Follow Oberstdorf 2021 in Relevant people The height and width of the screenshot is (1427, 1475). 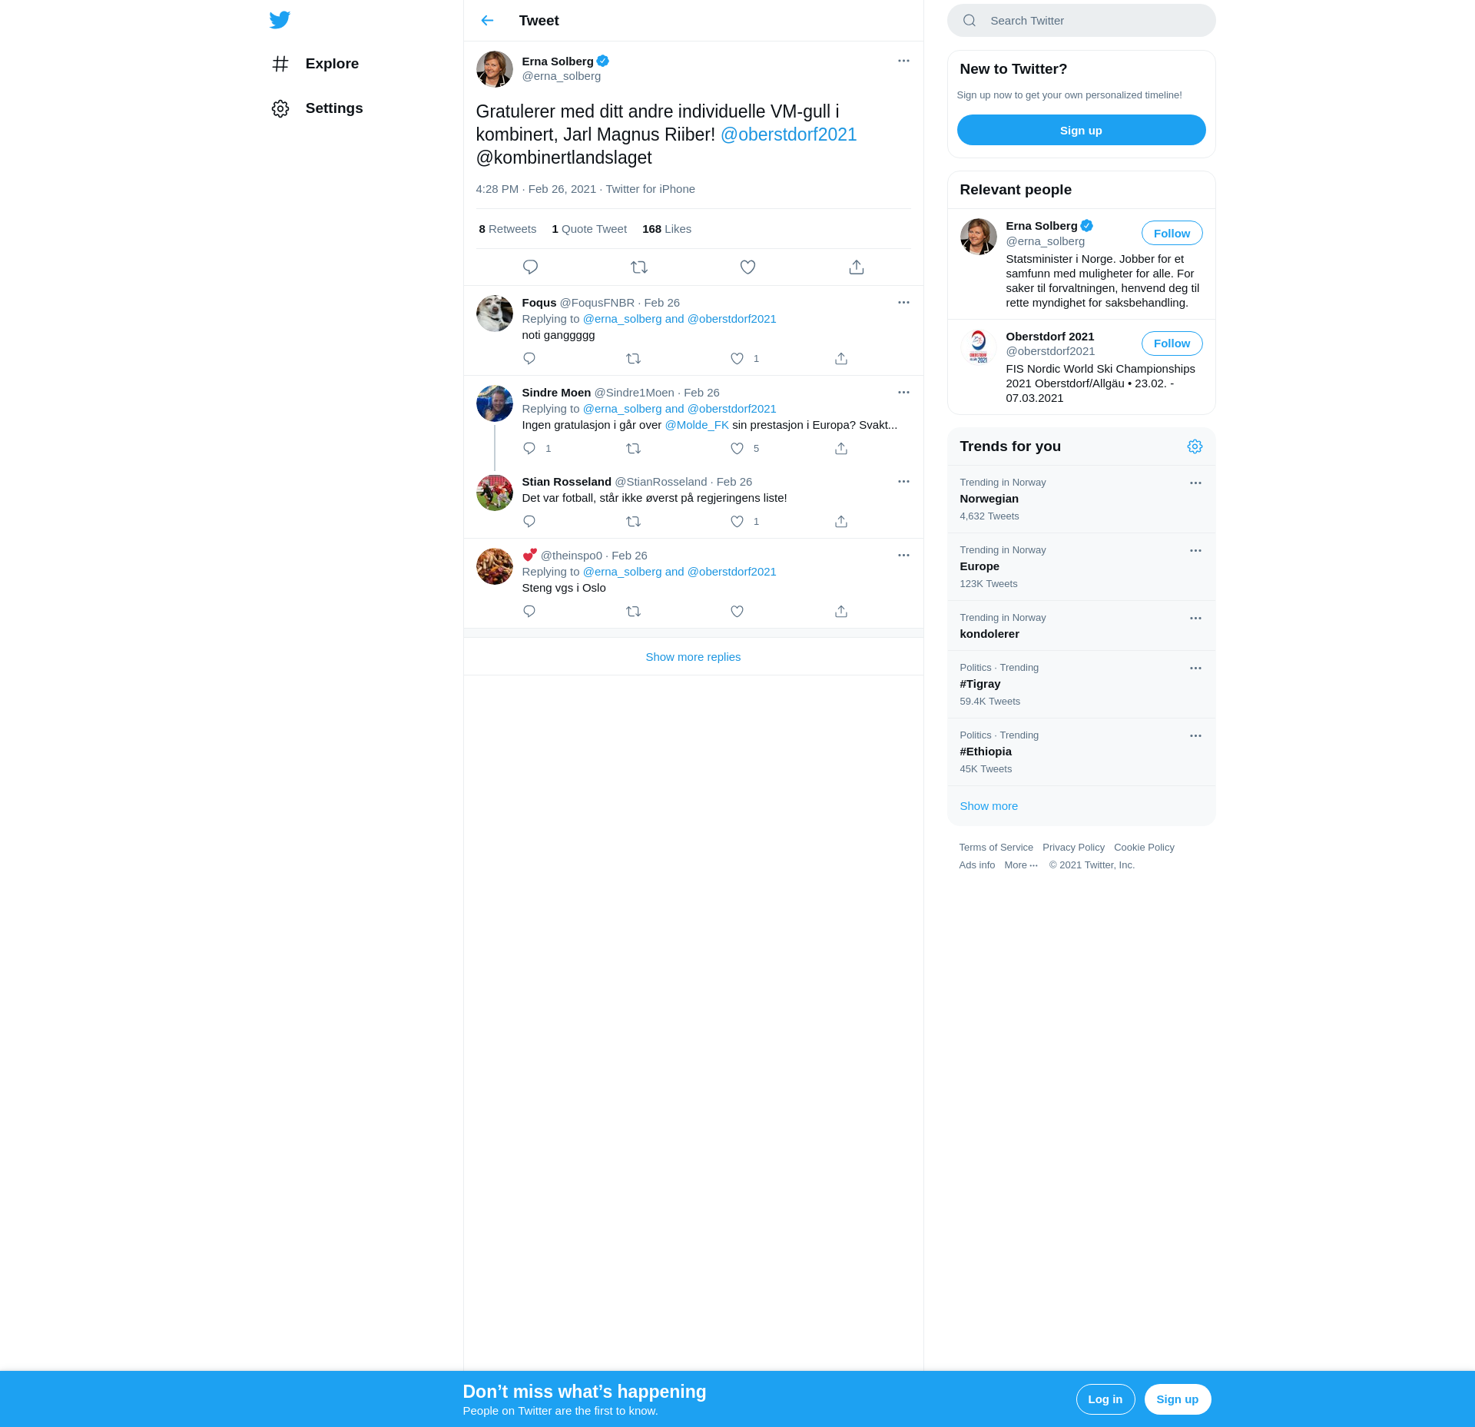tap(1172, 343)
